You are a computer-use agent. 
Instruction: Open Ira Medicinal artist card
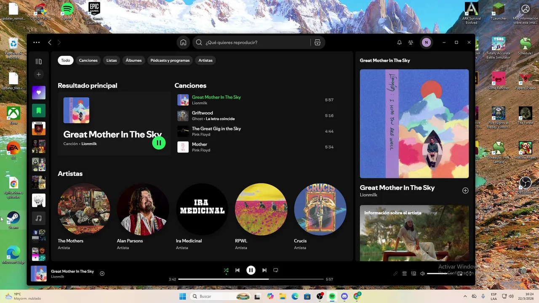[202, 217]
